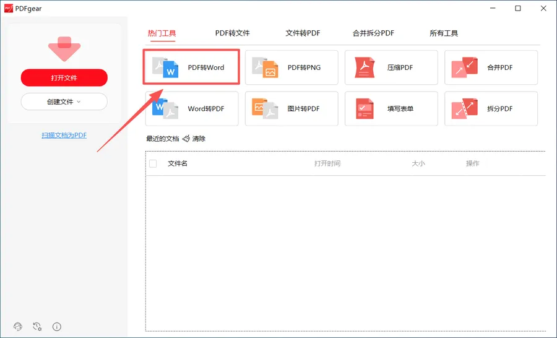Click the 操作 column header
This screenshot has width=557, height=338.
[x=472, y=163]
